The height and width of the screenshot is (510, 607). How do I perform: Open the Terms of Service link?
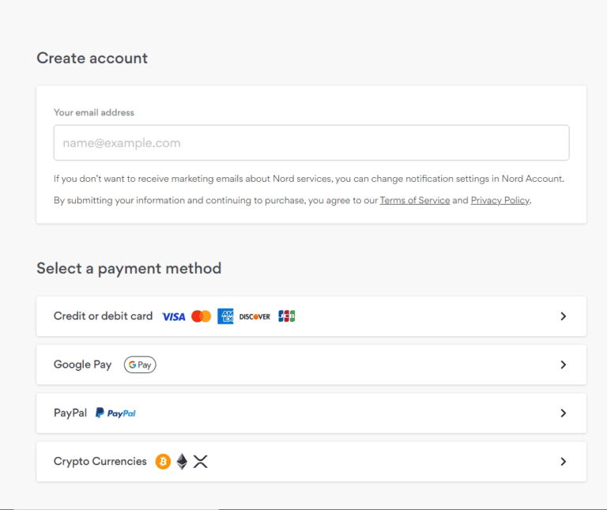click(x=414, y=201)
